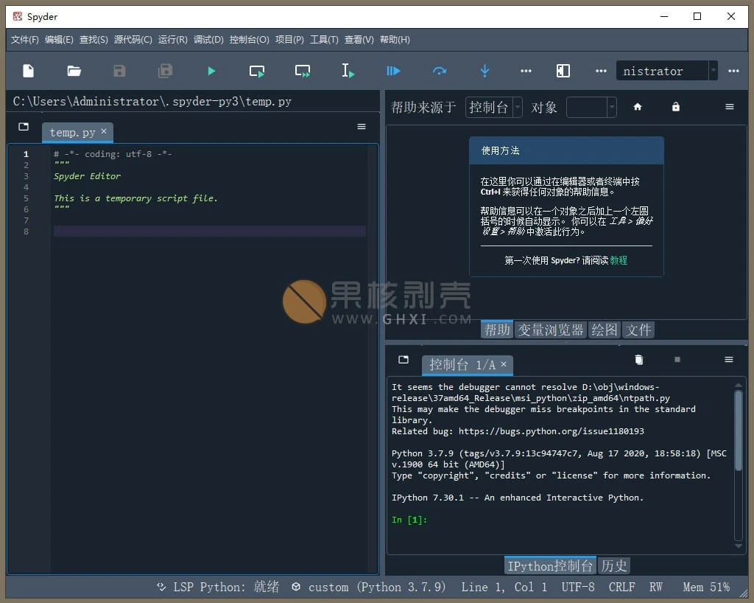The width and height of the screenshot is (754, 603).
Task: Run the current cell
Action: pyautogui.click(x=257, y=72)
